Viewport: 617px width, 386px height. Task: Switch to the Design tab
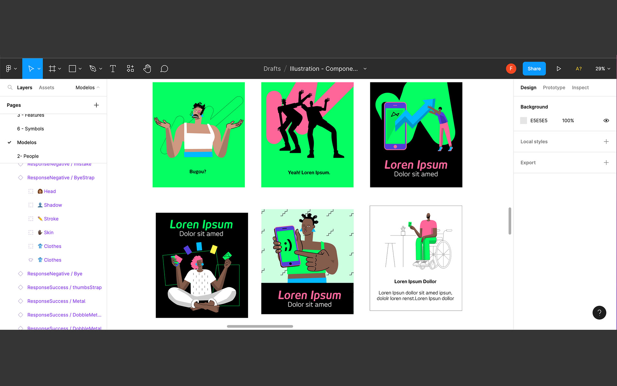click(528, 87)
